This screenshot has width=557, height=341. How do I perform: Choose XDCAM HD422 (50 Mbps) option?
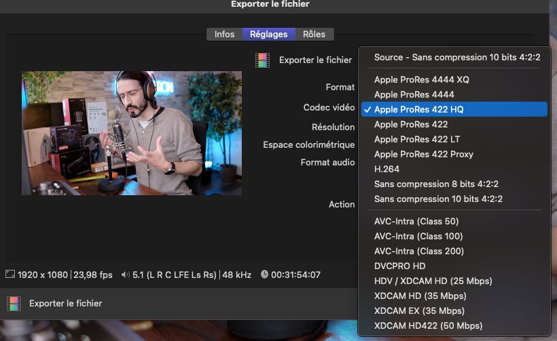454,325
